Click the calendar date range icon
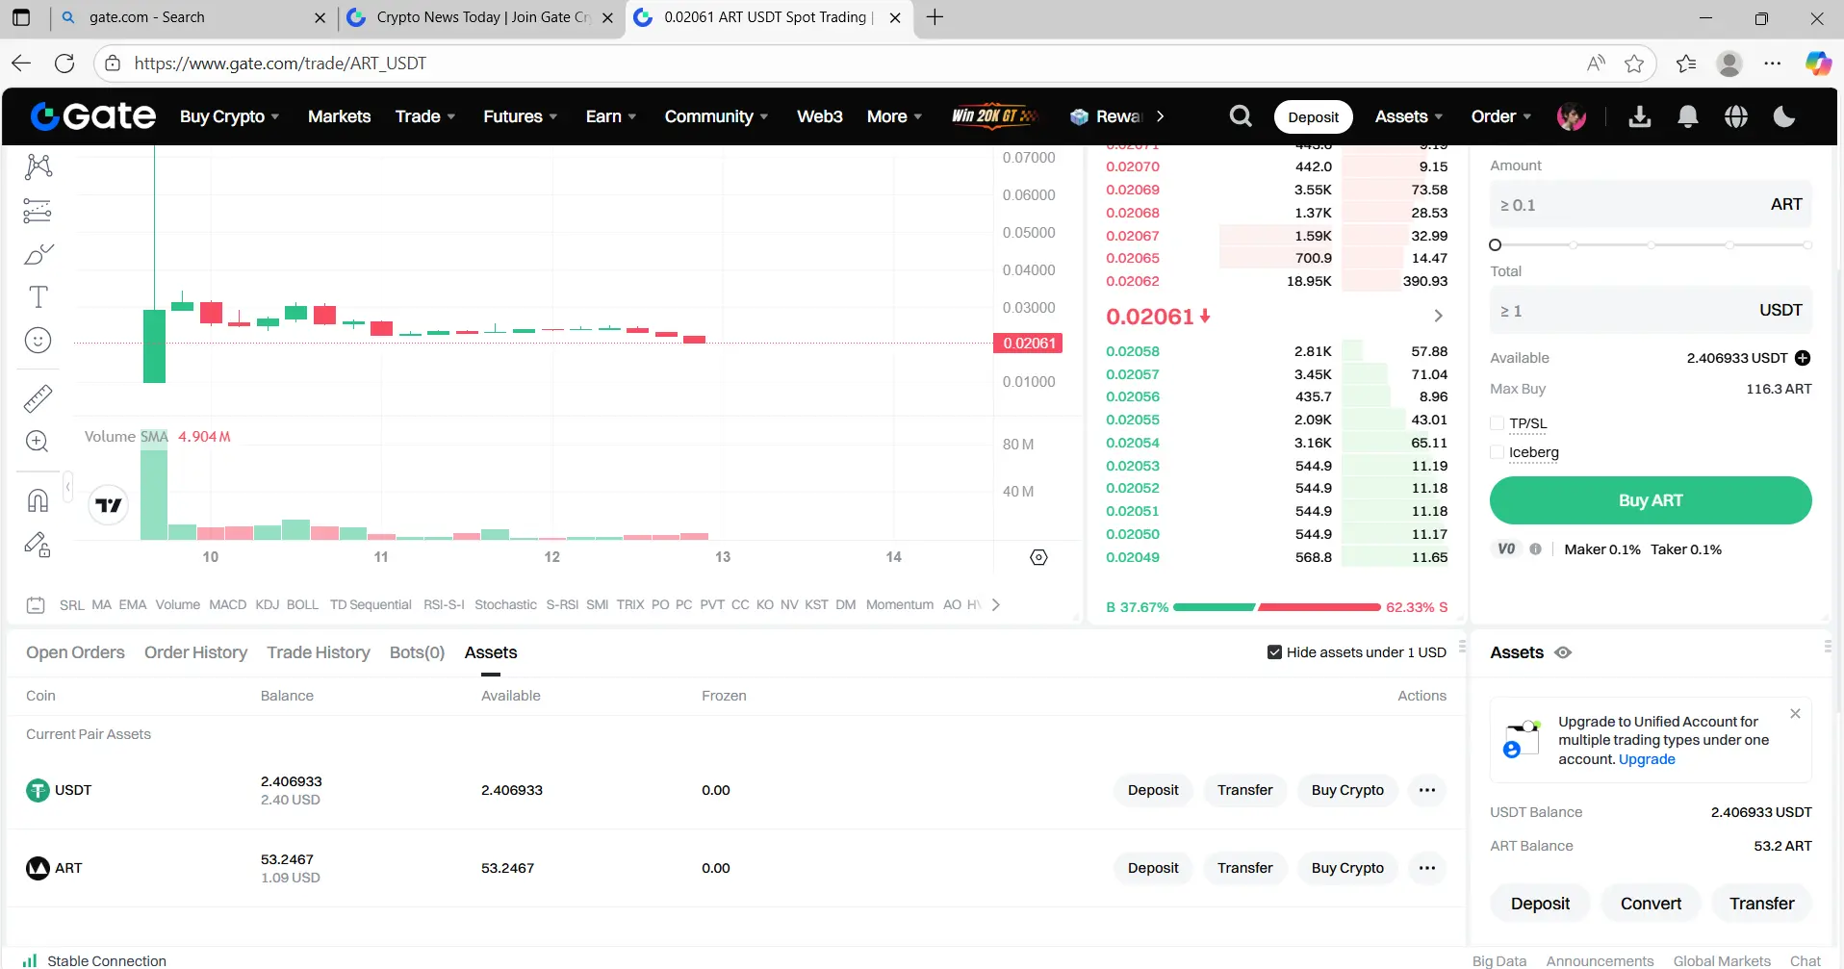1844x969 pixels. tap(36, 605)
